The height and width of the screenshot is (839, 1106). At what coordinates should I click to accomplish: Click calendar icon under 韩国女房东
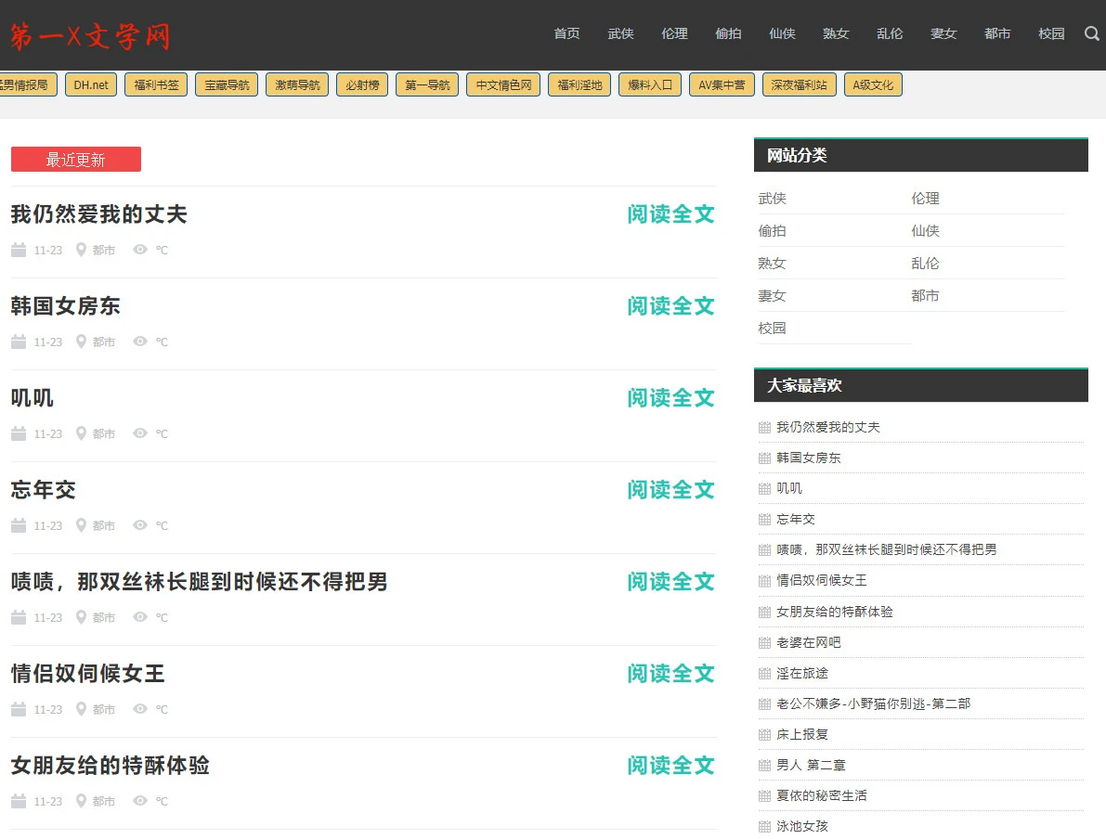[x=19, y=342]
